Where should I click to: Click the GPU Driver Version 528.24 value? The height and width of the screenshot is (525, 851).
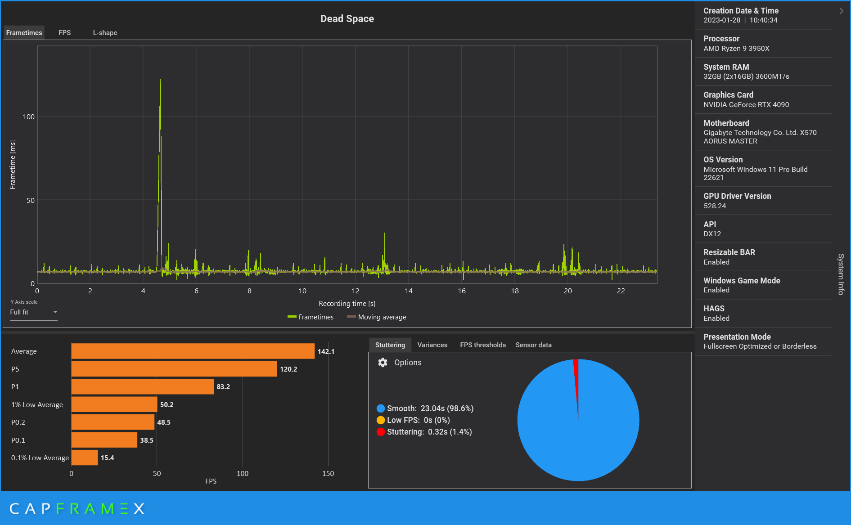click(715, 206)
